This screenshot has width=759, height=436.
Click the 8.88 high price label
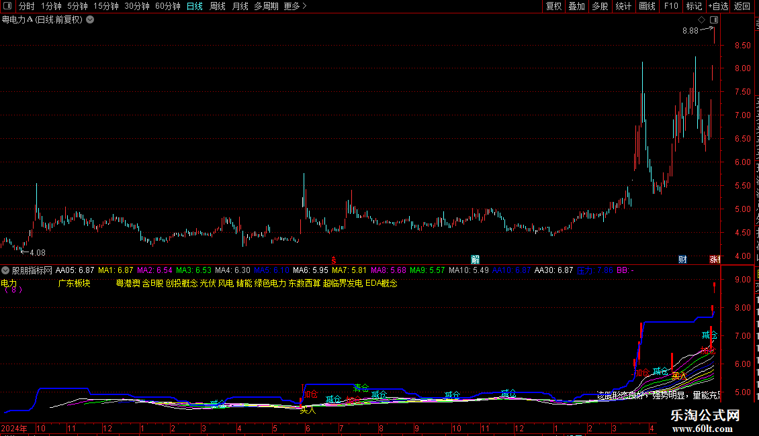690,31
